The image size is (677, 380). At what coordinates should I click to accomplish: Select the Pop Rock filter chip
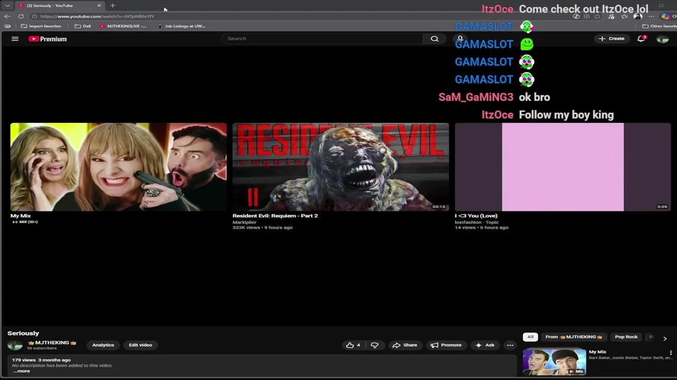click(626, 337)
